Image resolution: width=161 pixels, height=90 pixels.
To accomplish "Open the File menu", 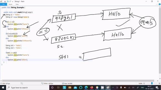I will point(4,4).
